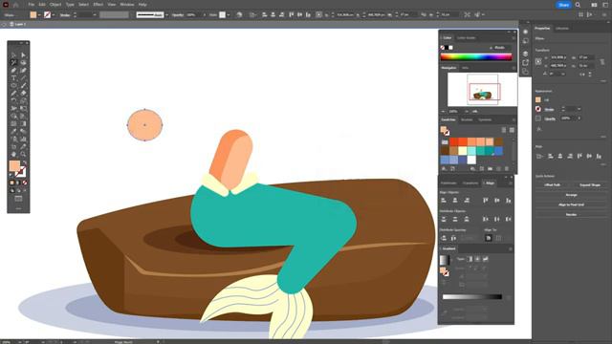
Task: Switch to the Color Guide tab
Action: pyautogui.click(x=466, y=38)
